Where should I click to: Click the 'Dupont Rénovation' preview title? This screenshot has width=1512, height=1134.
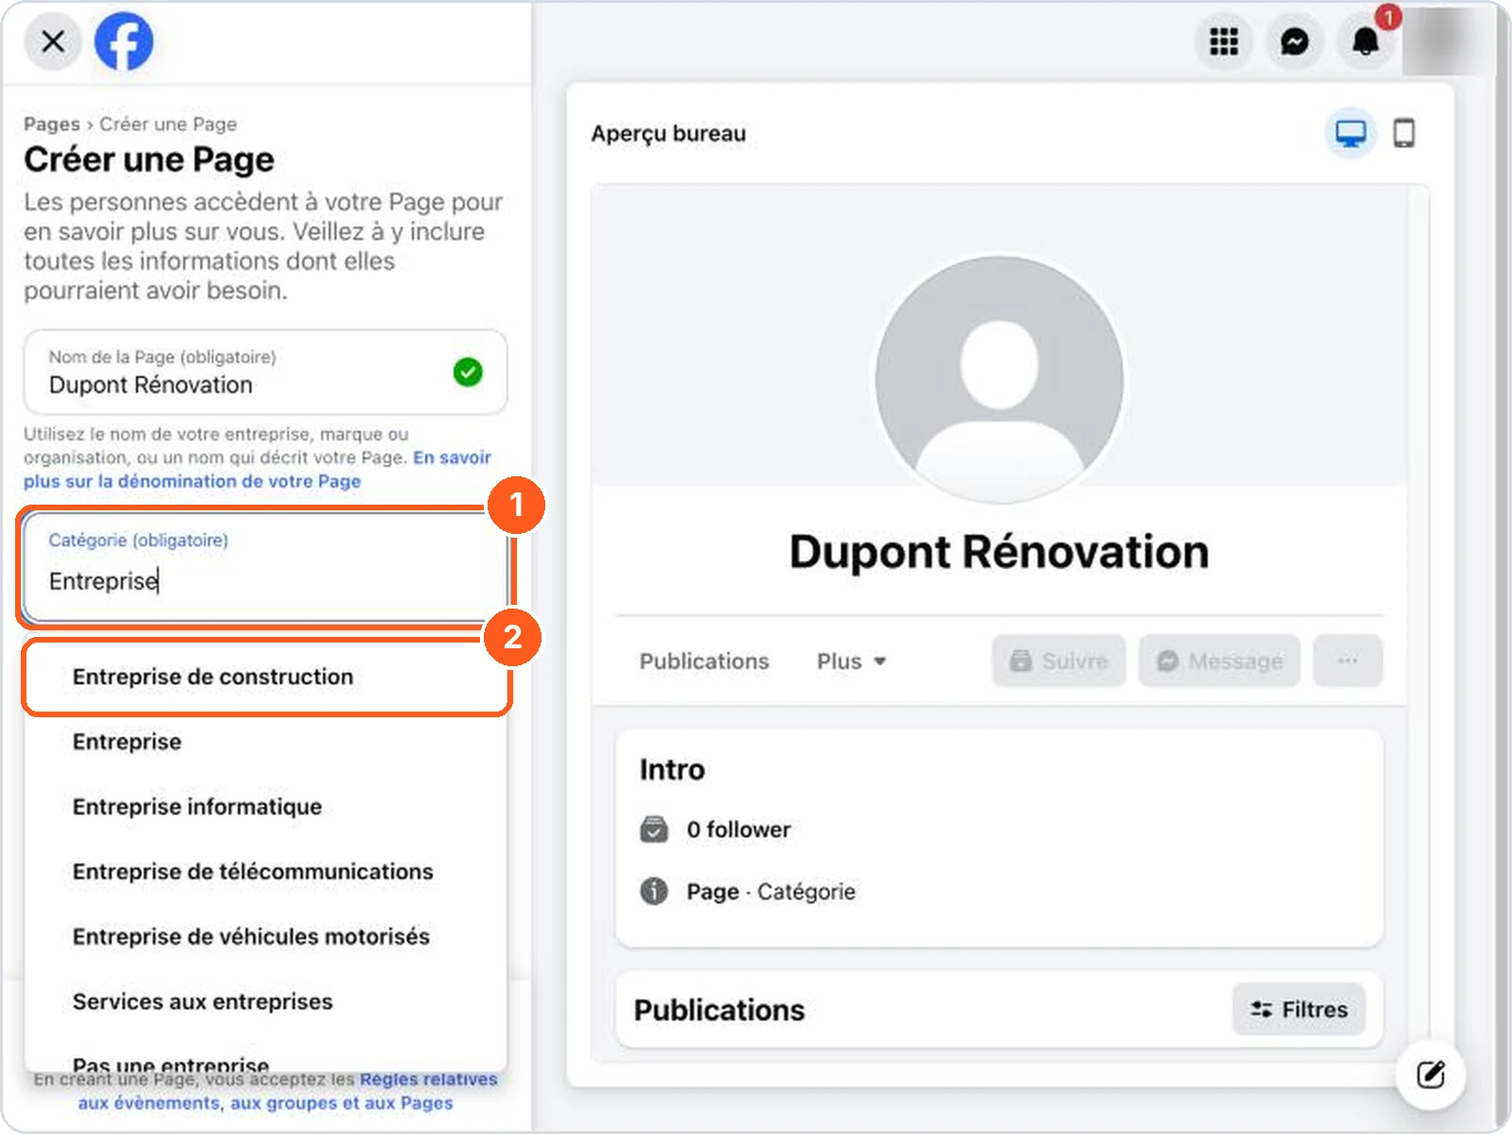point(999,552)
